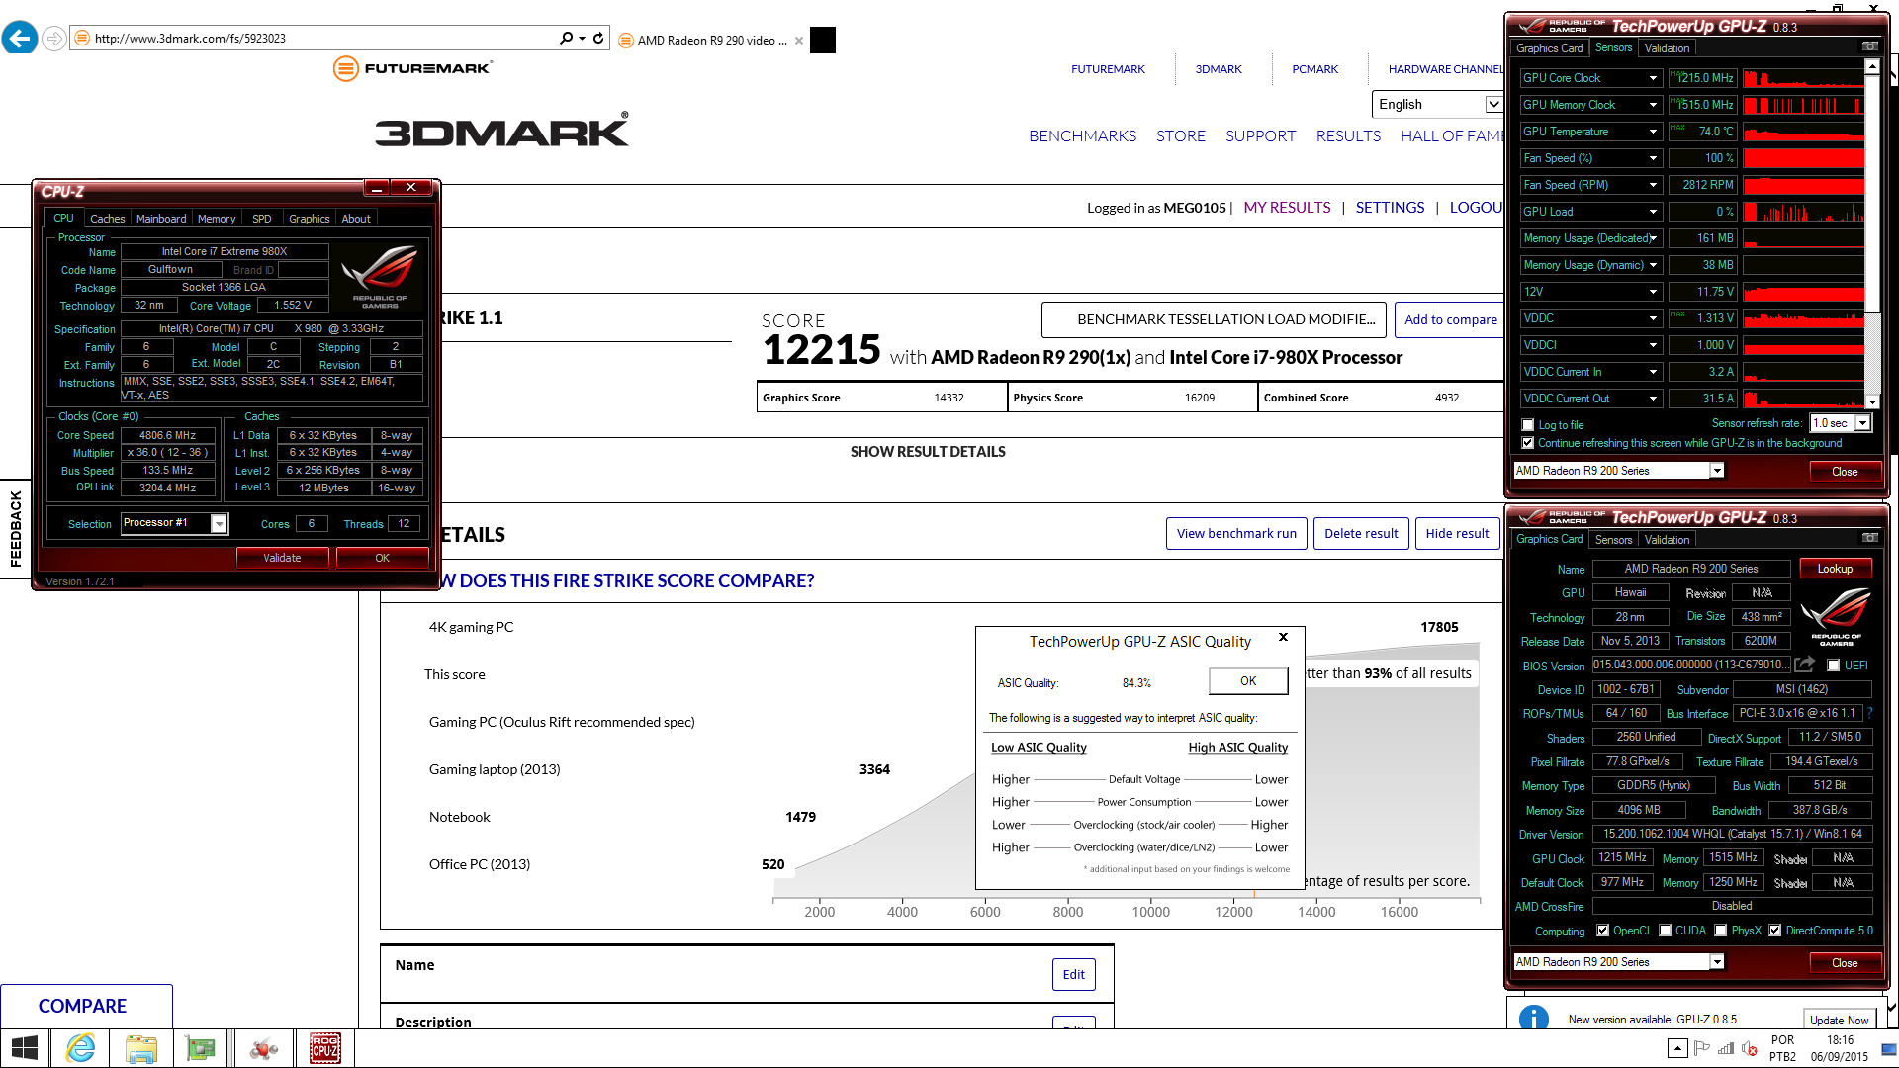Switch to CPU-Z Caches tab
This screenshot has height=1068, width=1899.
click(108, 219)
